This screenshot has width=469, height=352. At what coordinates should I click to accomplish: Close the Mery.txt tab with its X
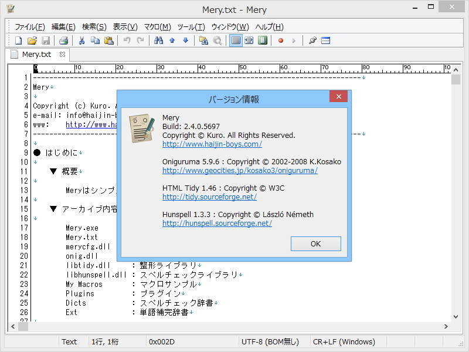(63, 54)
